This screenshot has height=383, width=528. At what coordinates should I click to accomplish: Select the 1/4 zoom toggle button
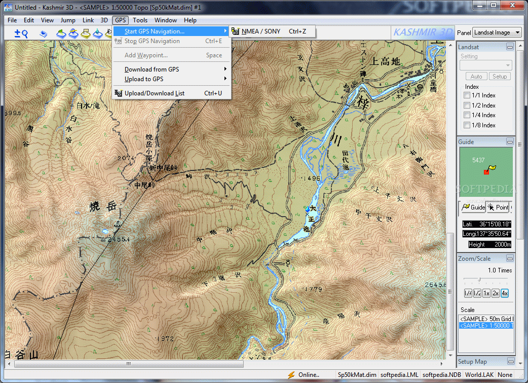468,293
